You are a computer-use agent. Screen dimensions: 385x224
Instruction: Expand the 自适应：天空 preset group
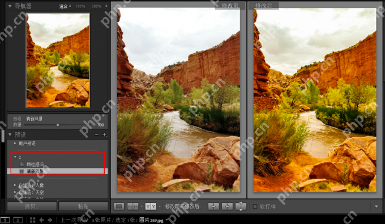[15, 192]
